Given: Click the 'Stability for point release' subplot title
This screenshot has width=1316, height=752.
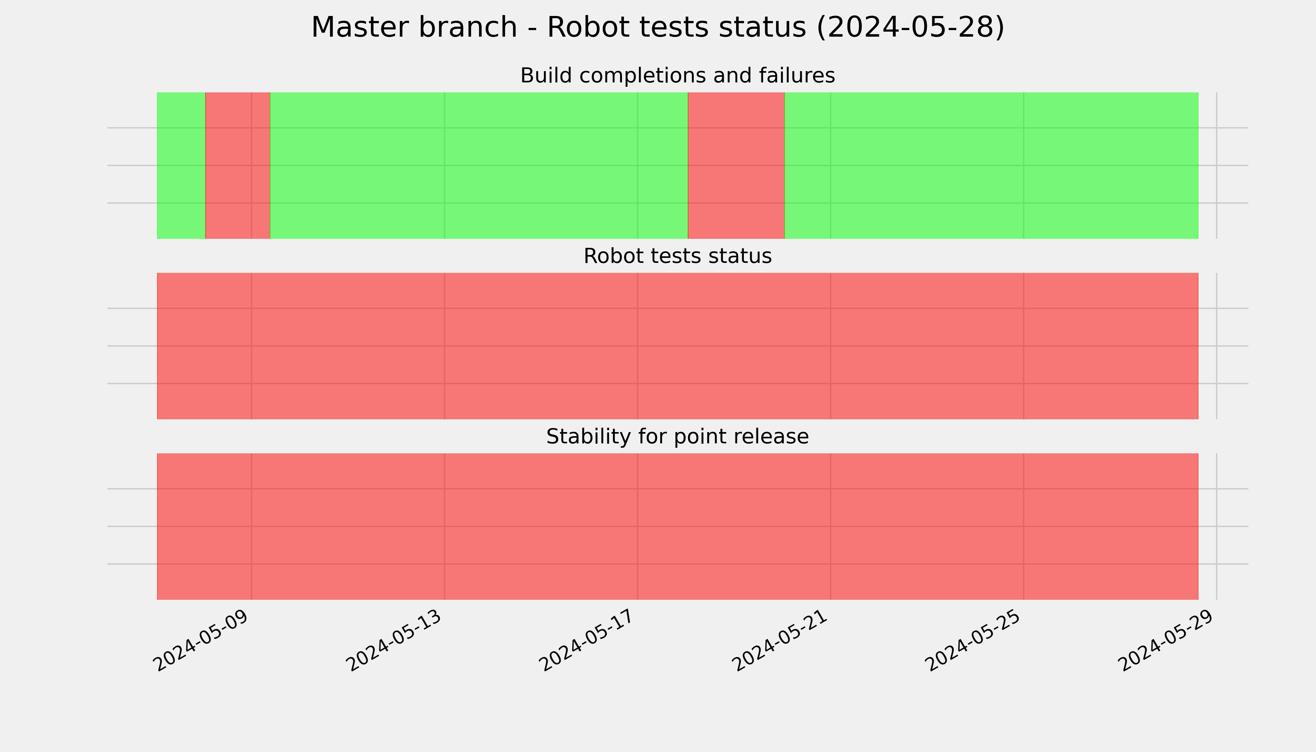Looking at the screenshot, I should (x=677, y=436).
